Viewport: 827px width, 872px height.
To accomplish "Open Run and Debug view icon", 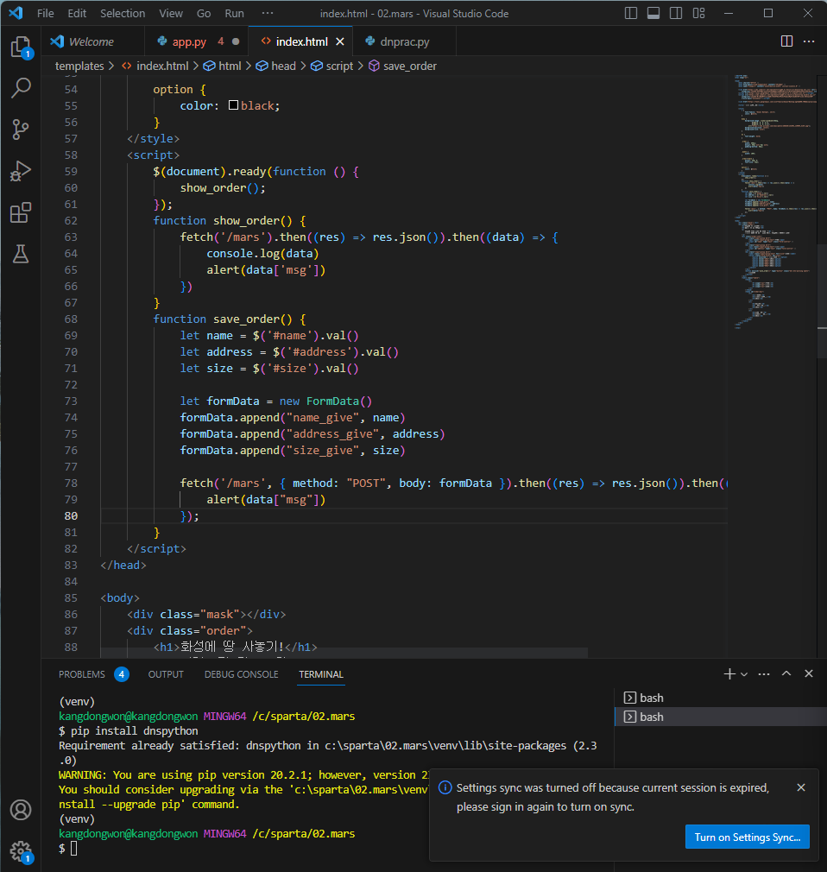I will [x=21, y=171].
